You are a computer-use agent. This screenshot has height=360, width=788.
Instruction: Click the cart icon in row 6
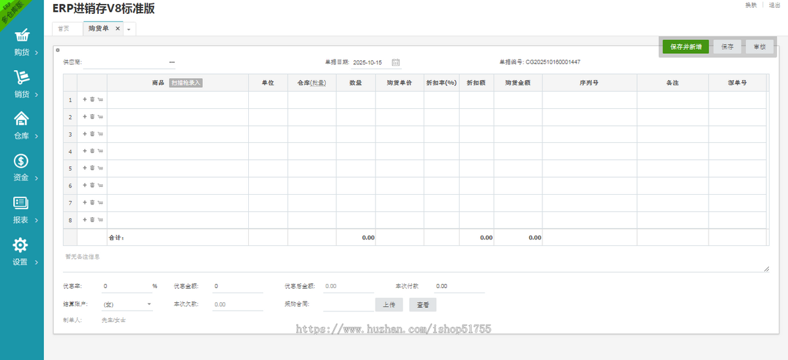click(100, 185)
